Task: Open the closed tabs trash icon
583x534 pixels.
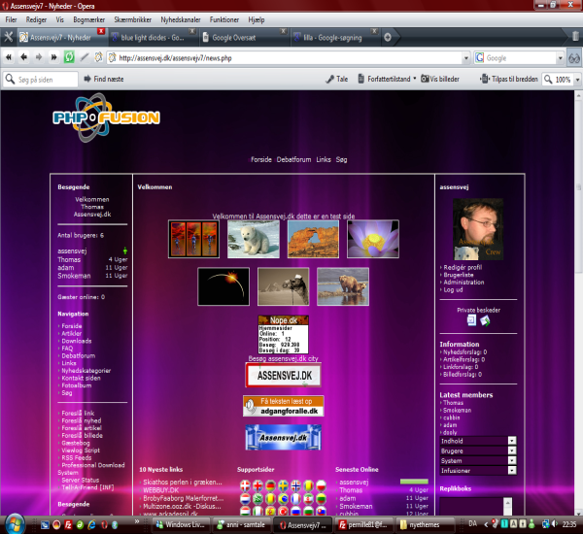Action: 575,37
